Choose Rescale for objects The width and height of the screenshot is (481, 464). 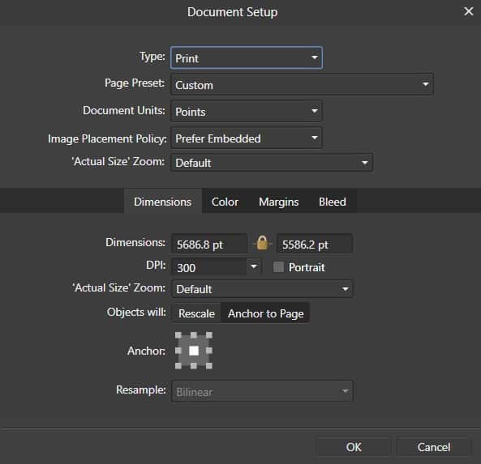coord(196,313)
